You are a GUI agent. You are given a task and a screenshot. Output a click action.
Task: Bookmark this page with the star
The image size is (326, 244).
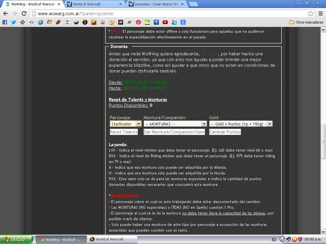[310, 13]
